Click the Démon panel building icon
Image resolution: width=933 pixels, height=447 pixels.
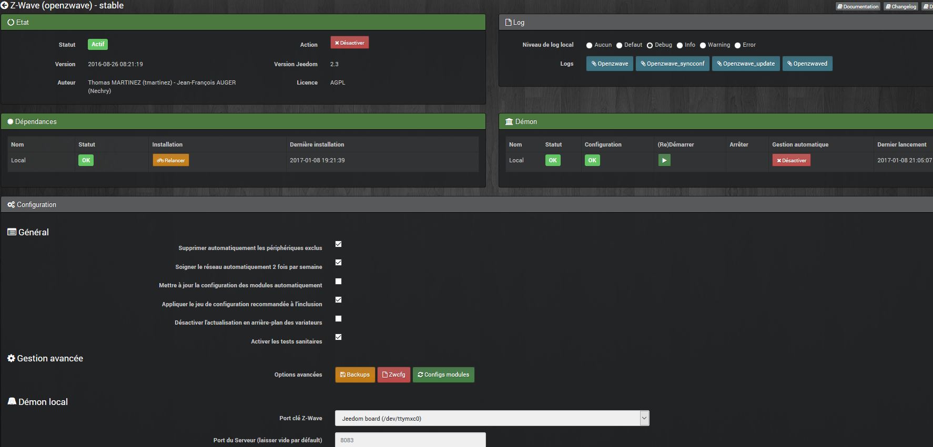(x=509, y=122)
